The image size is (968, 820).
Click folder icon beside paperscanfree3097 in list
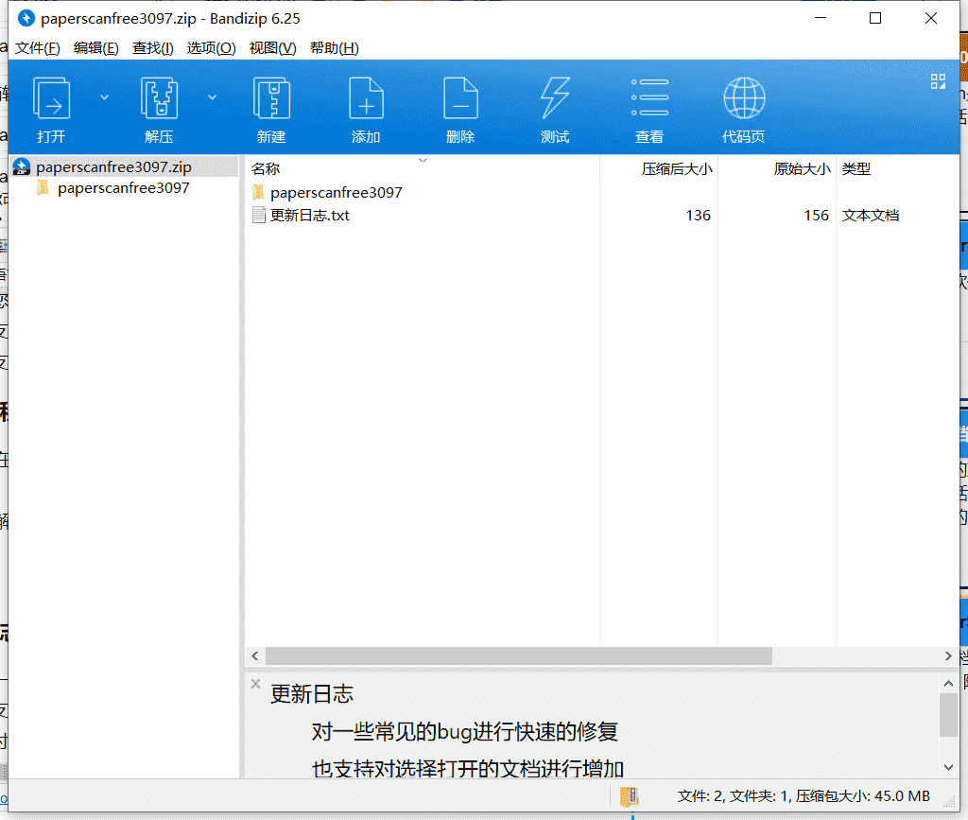[x=259, y=192]
